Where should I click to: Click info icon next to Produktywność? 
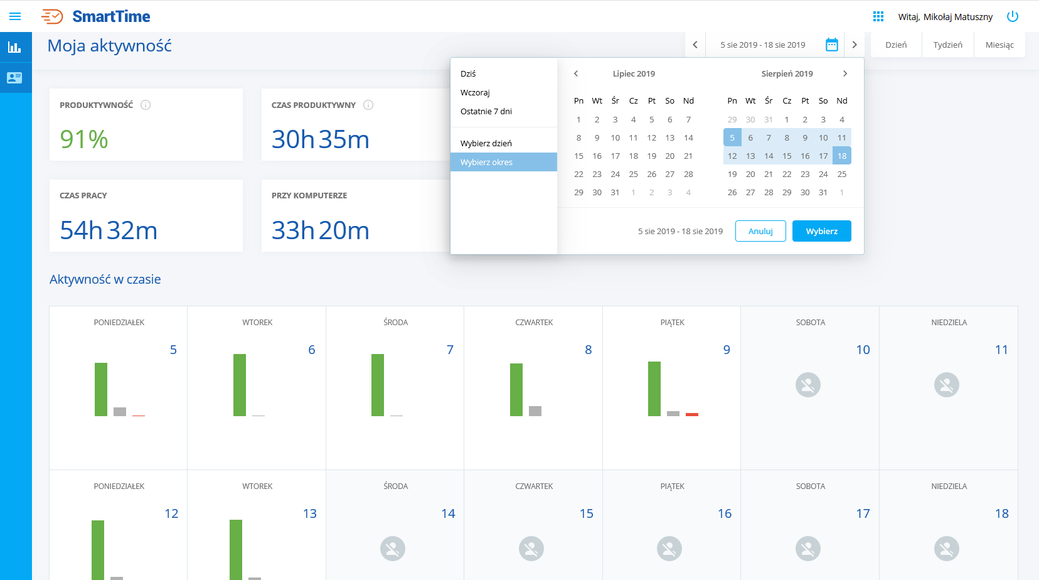pyautogui.click(x=146, y=105)
